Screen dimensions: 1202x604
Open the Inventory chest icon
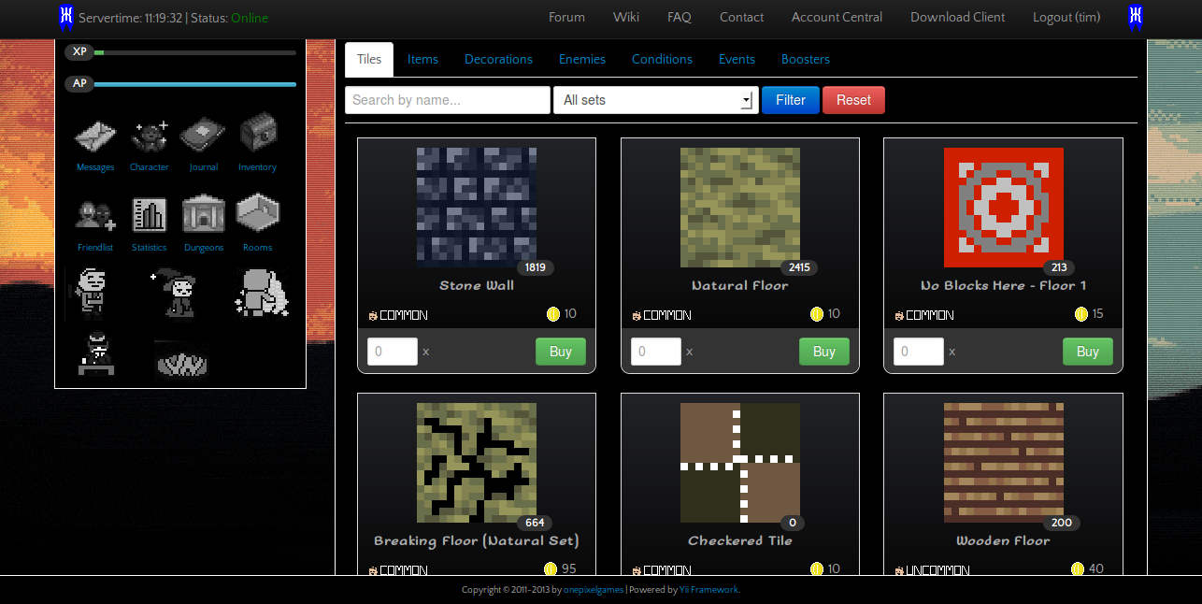[x=258, y=134]
